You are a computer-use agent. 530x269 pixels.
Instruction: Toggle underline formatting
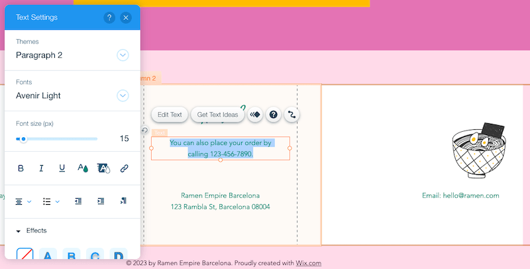pos(62,168)
